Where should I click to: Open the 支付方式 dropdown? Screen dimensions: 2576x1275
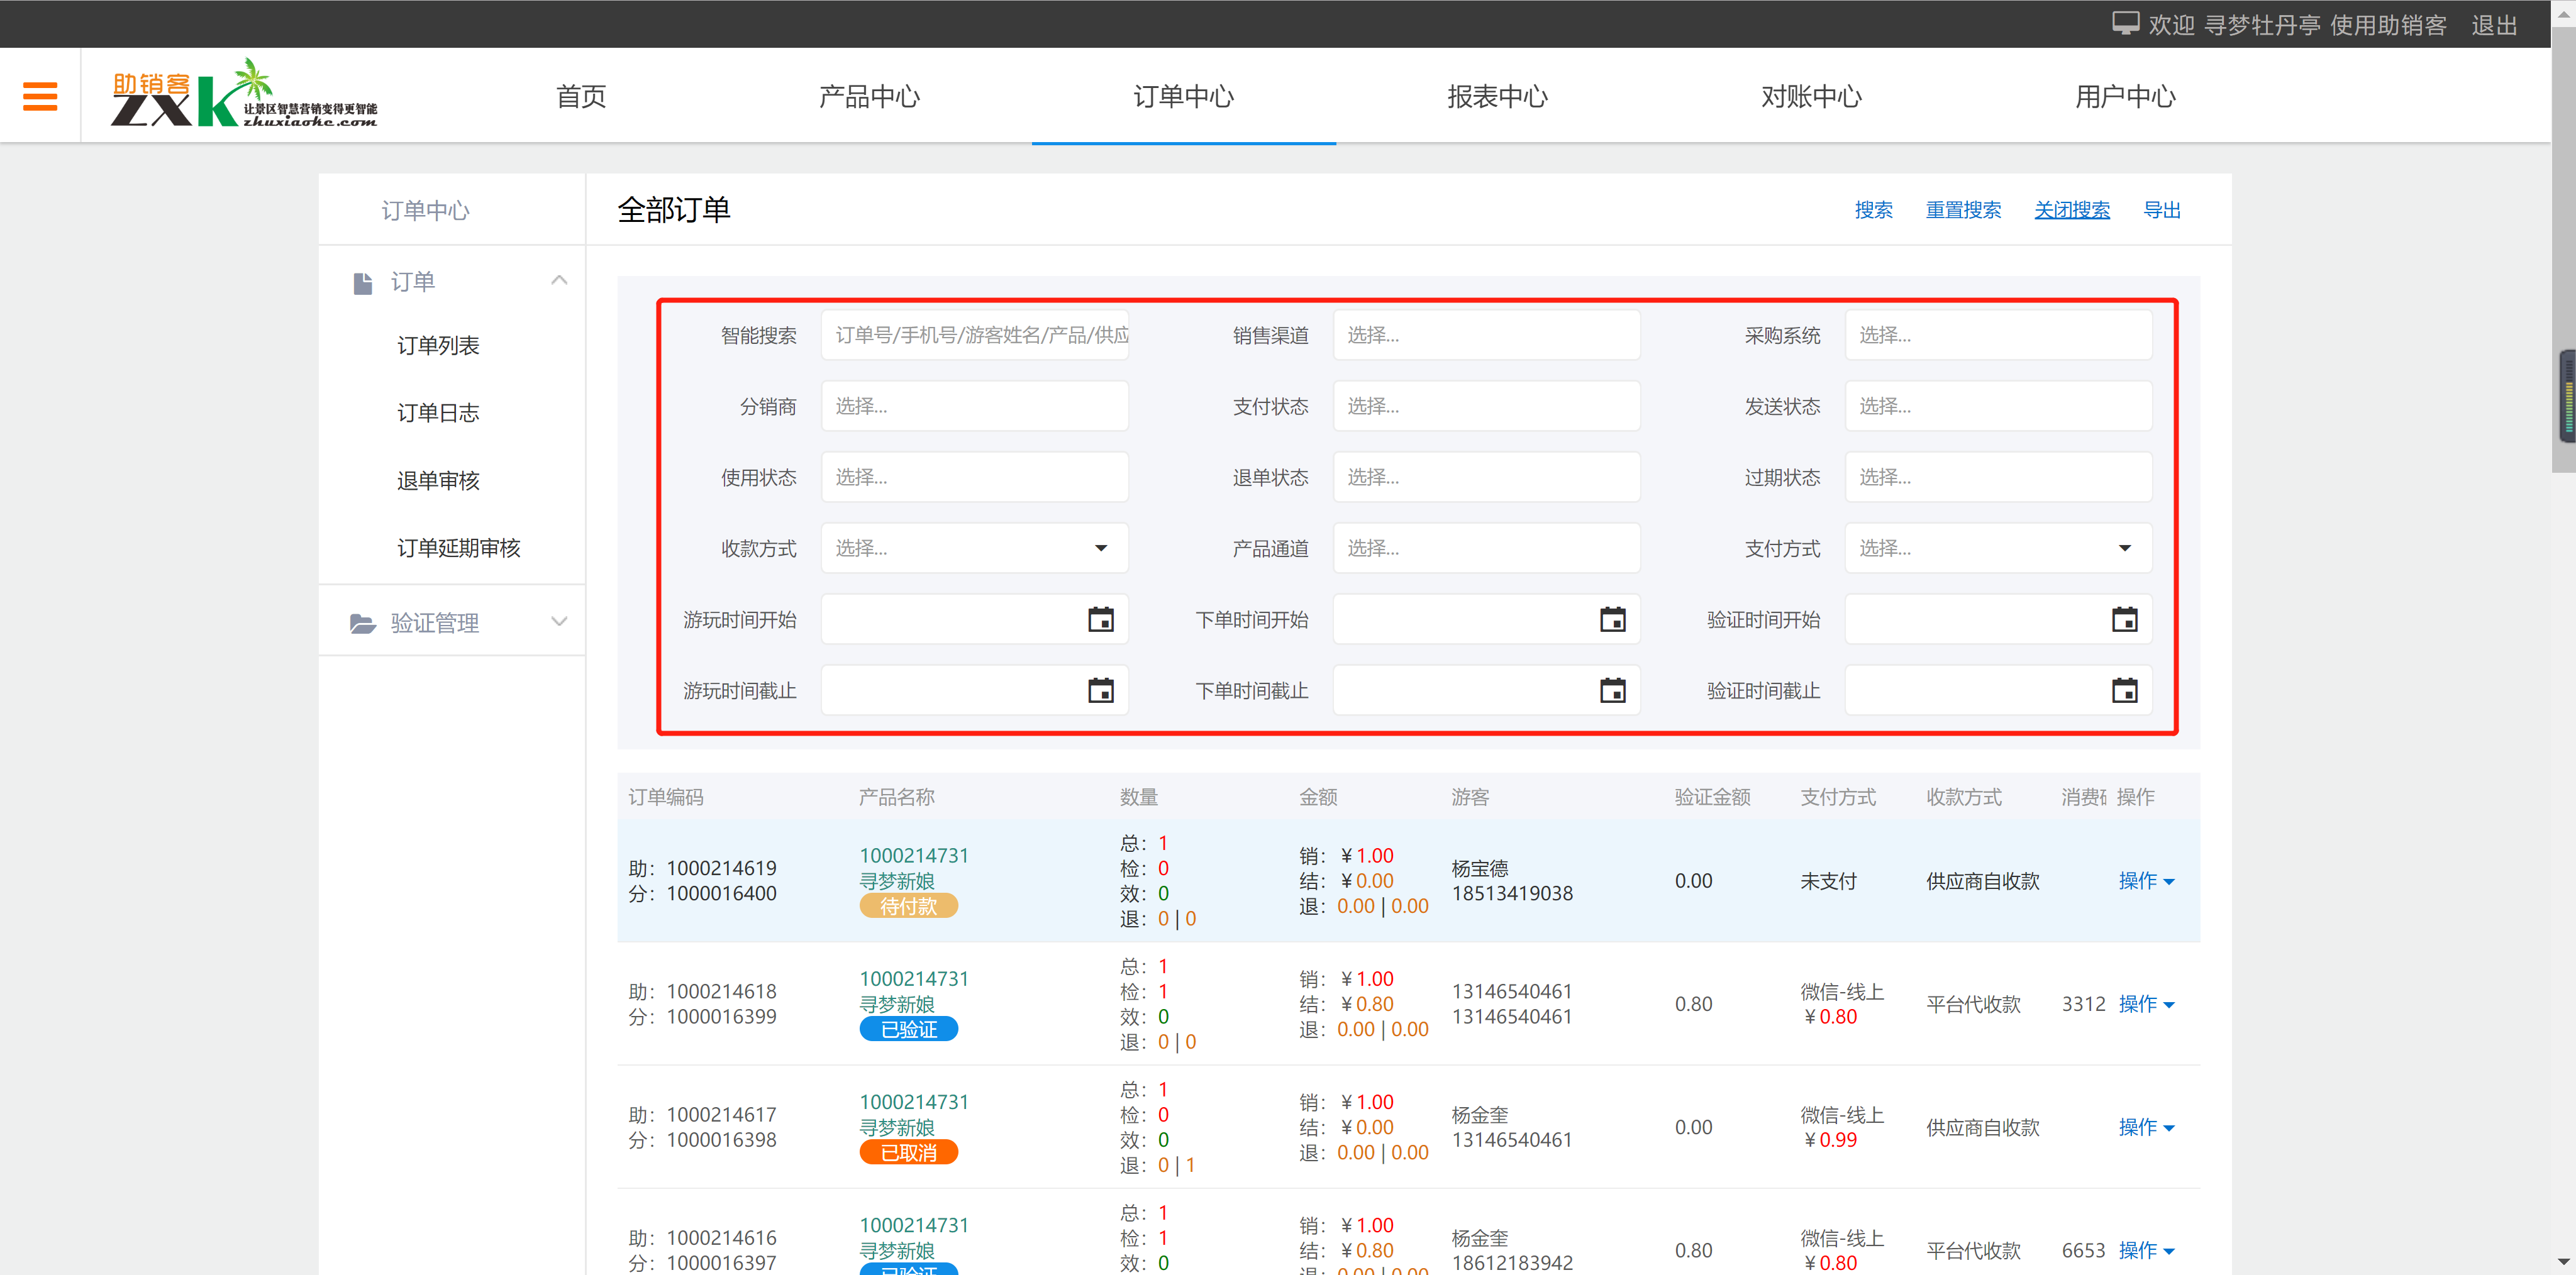[x=2124, y=548]
